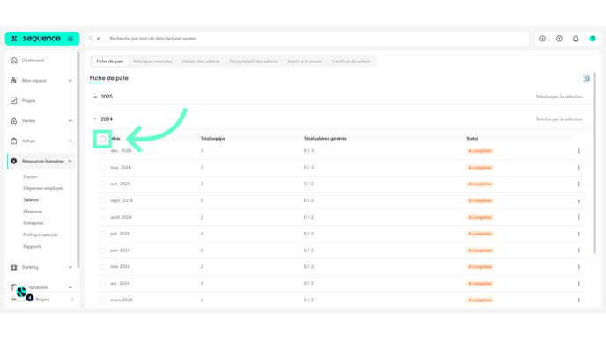Click the Projets checkmark icon
Viewport: 606px width, 340px height.
(x=14, y=101)
